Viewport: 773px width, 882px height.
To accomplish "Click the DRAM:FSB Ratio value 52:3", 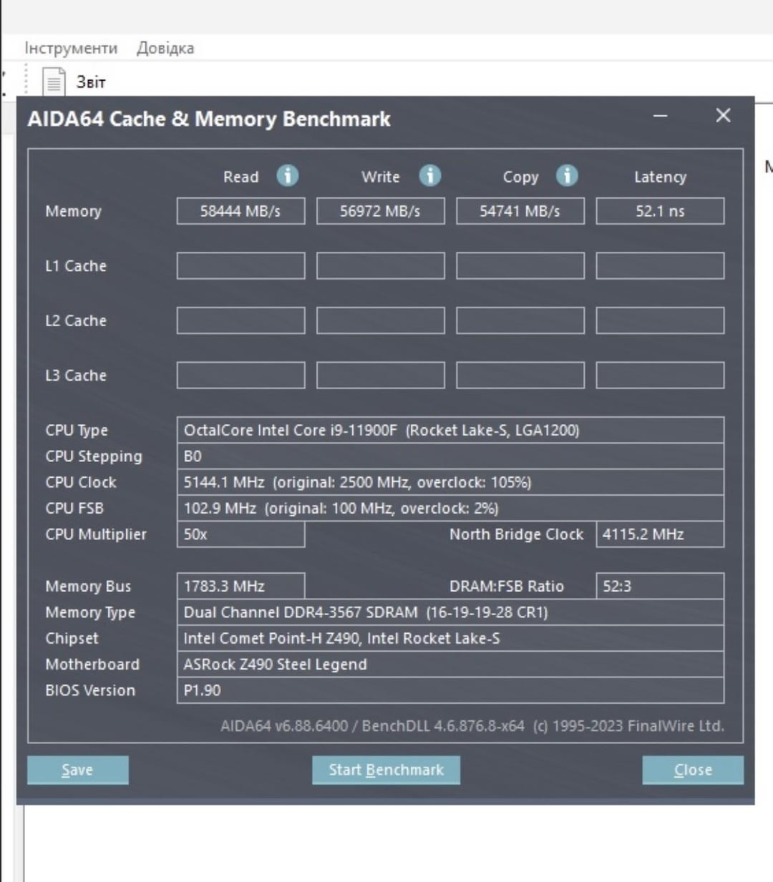I will tap(660, 586).
